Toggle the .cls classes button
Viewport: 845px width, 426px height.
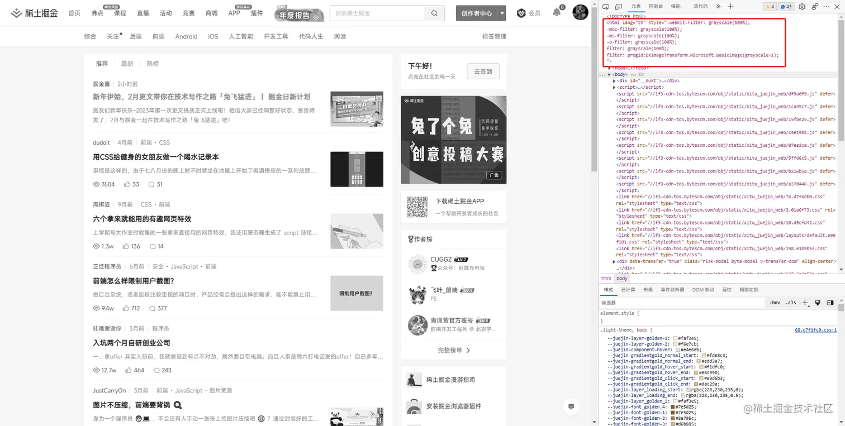click(x=791, y=303)
